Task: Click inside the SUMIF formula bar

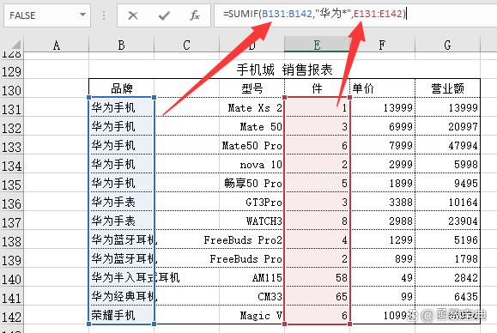Action: [355, 15]
